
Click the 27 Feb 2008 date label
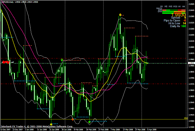click(104, 129)
